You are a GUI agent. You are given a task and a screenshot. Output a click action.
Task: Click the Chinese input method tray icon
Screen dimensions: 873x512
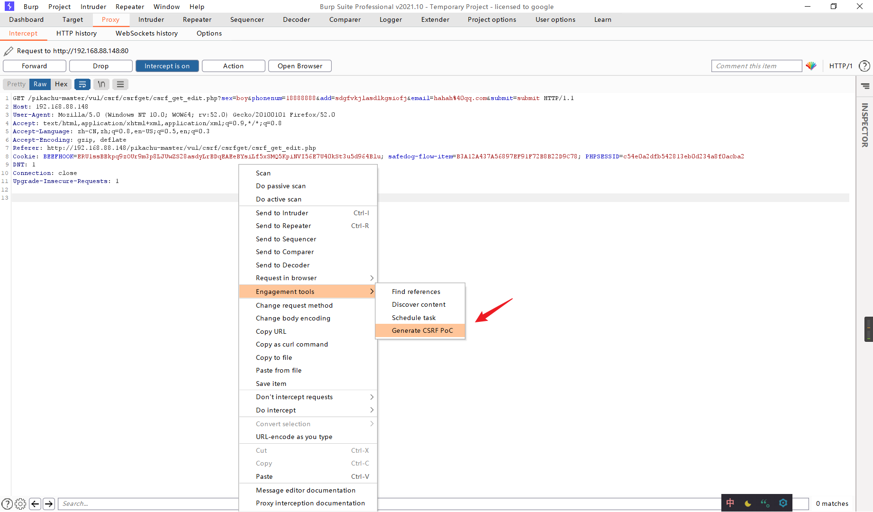point(730,503)
